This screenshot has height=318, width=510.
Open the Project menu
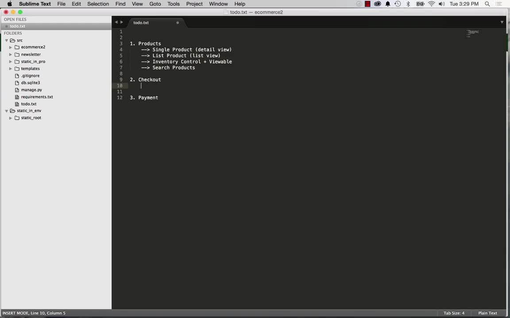tap(194, 4)
